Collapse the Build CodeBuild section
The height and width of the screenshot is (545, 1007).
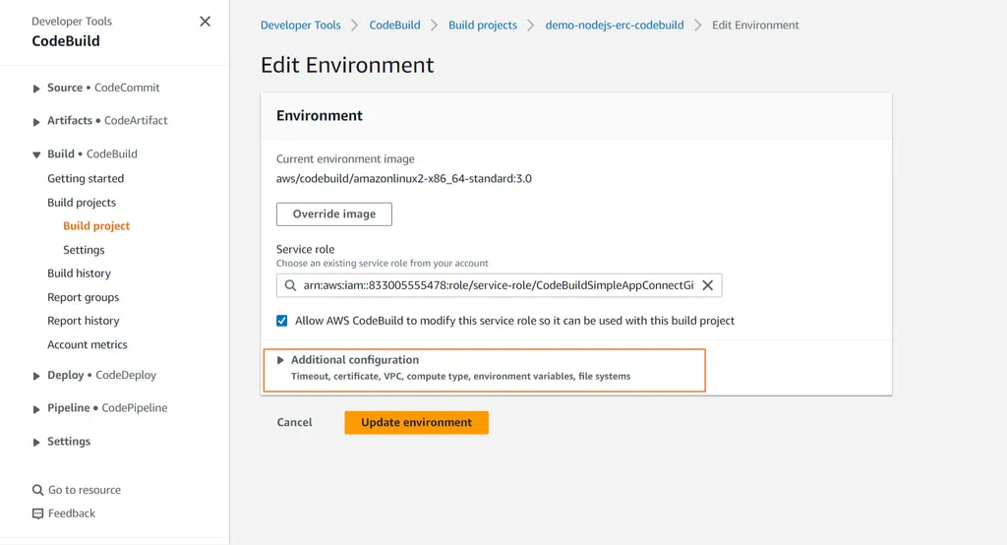[36, 154]
